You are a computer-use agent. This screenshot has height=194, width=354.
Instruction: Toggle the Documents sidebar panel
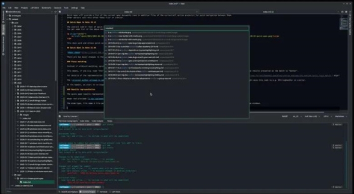[x=3, y=17]
